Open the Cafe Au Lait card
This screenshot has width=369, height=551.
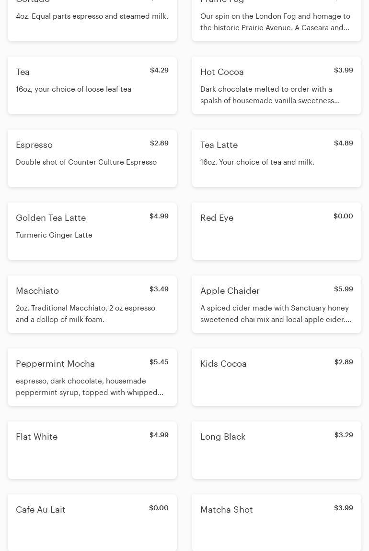[x=92, y=522]
